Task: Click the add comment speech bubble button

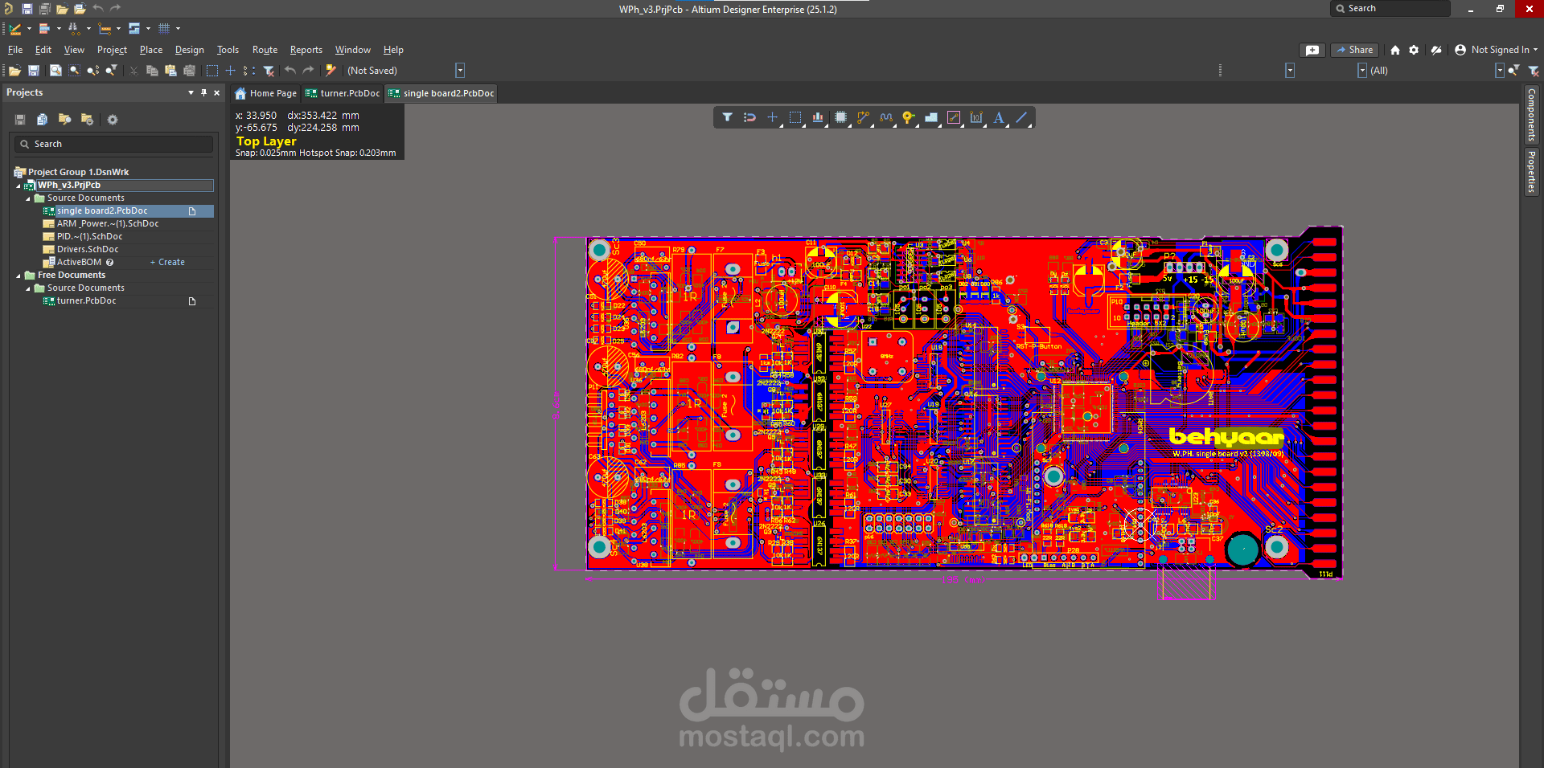Action: tap(1312, 50)
